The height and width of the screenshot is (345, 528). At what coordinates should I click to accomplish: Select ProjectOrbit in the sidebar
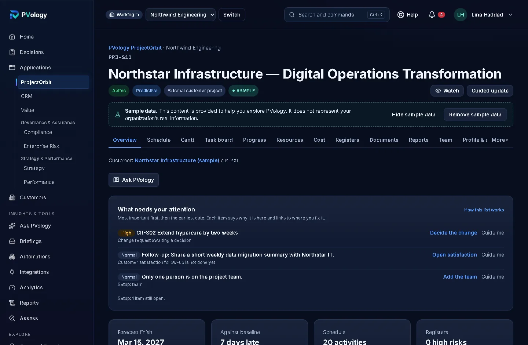click(x=54, y=82)
